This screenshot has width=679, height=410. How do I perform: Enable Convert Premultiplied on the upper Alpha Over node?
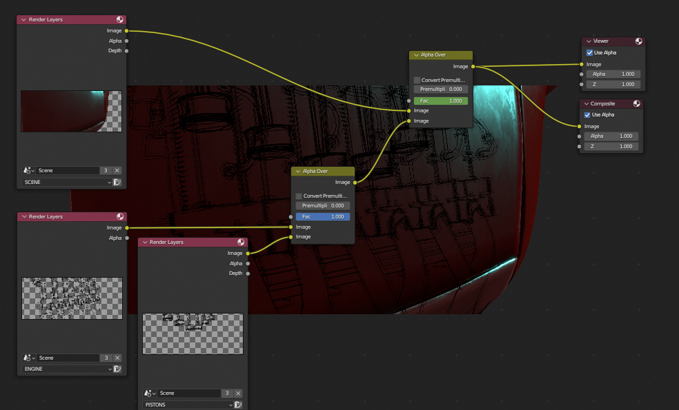tap(417, 80)
